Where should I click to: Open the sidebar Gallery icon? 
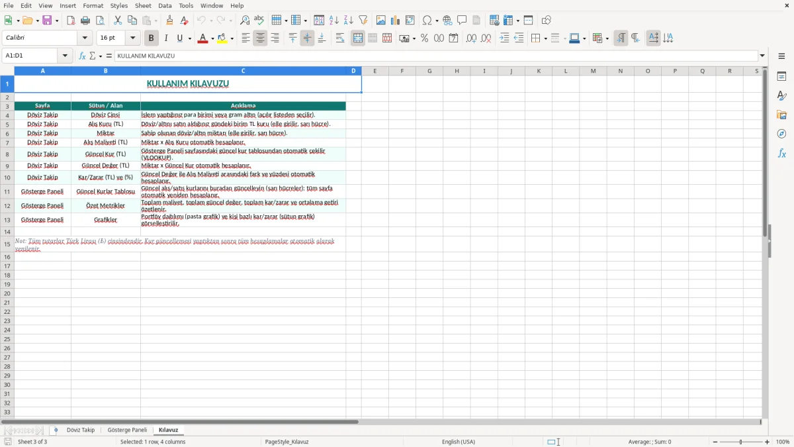click(781, 115)
